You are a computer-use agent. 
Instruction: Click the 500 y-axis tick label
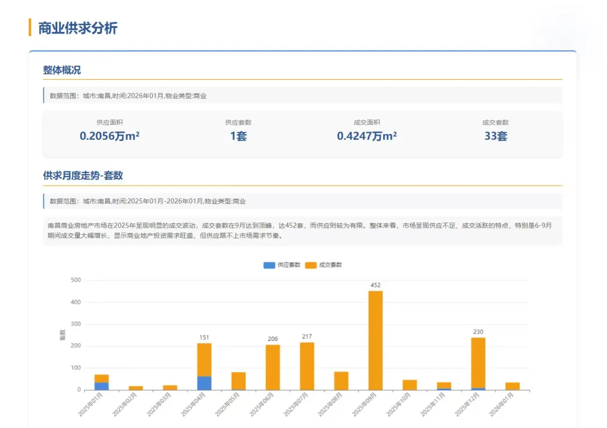[76, 280]
